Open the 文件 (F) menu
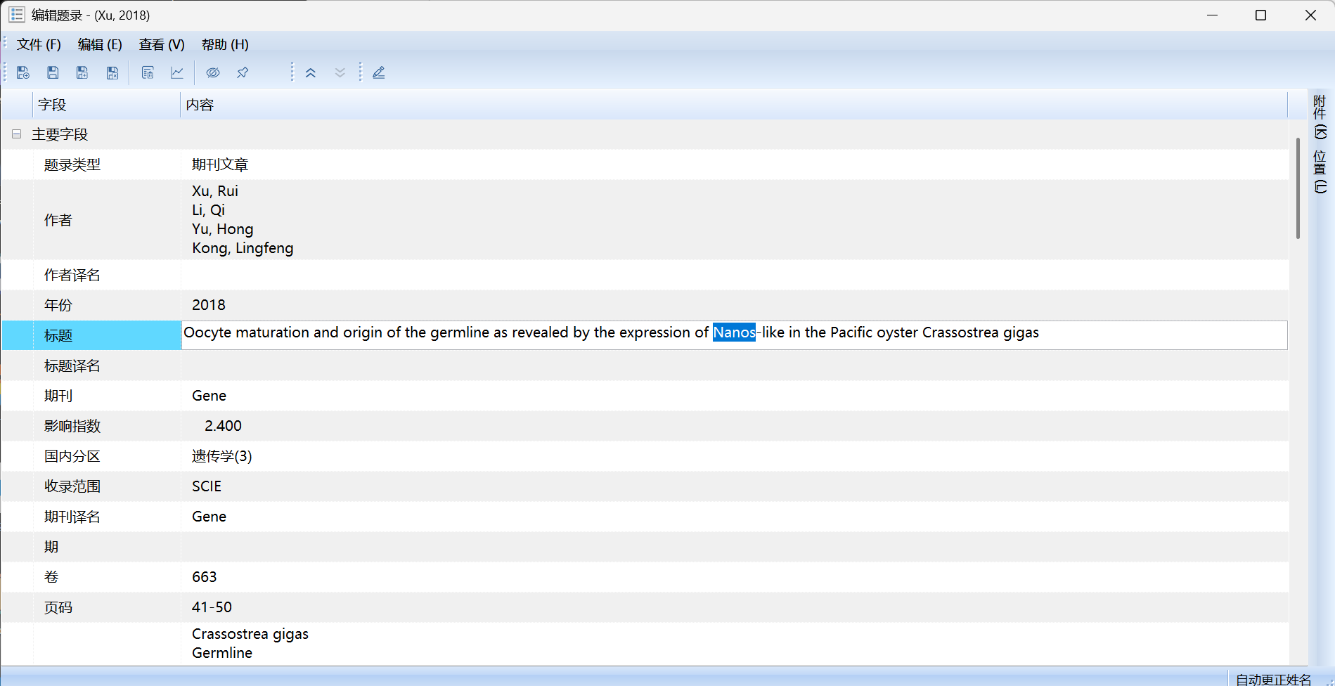The height and width of the screenshot is (686, 1335). (x=39, y=44)
